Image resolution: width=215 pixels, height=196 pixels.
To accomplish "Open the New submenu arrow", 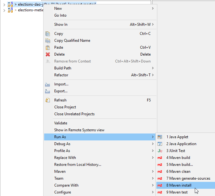I will [153, 8].
